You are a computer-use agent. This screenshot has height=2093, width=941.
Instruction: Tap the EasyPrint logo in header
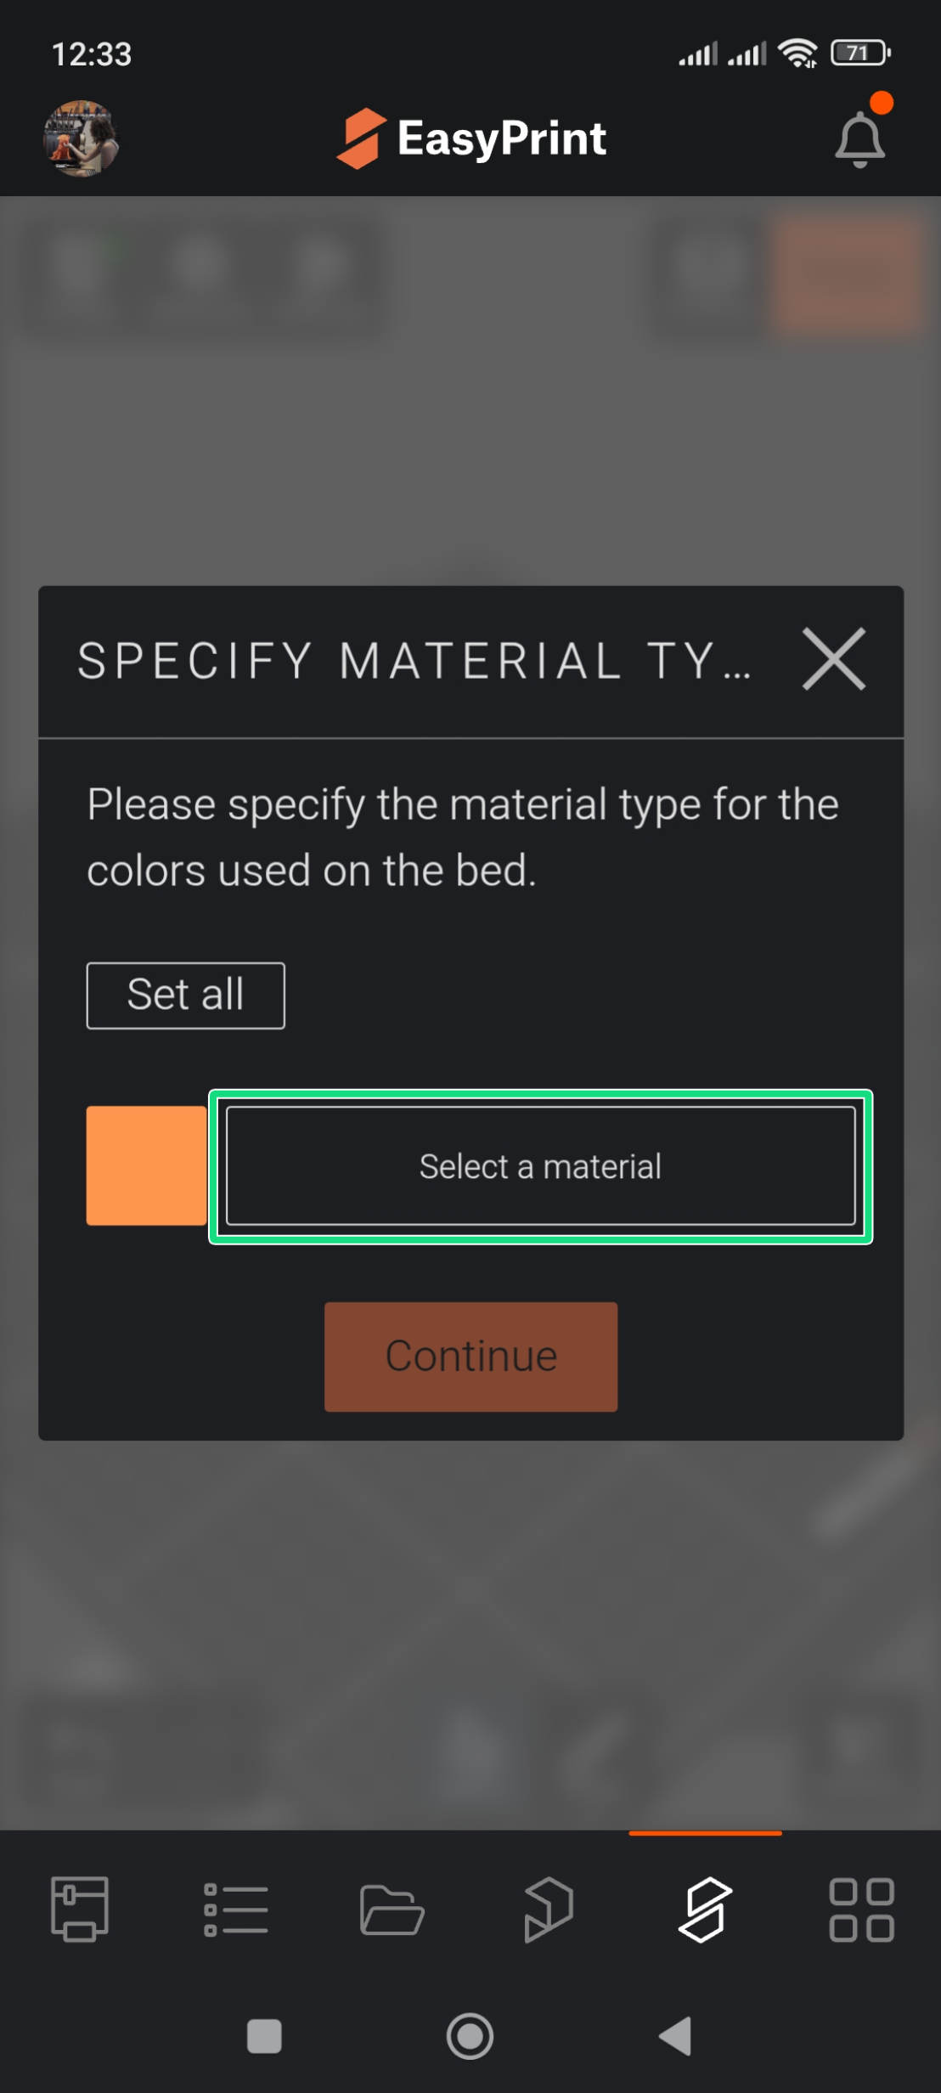(471, 138)
